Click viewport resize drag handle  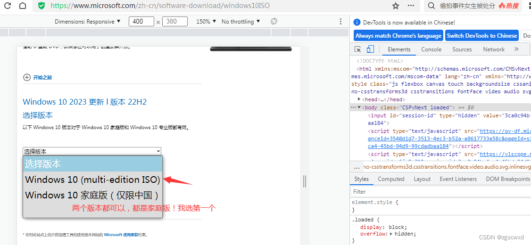pos(305,181)
